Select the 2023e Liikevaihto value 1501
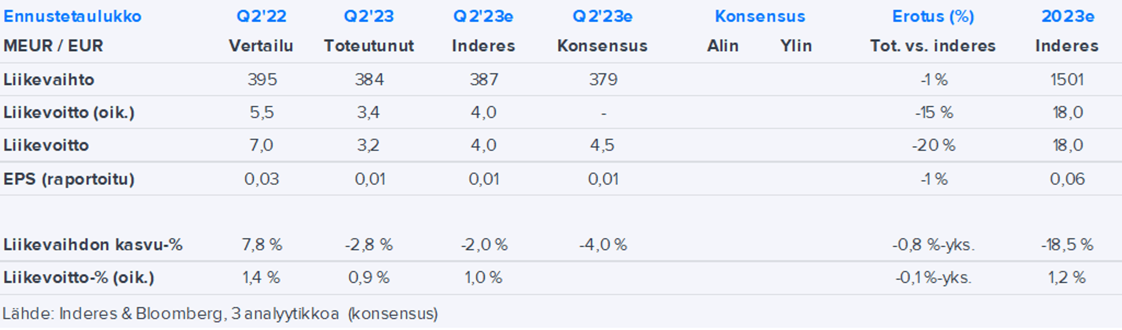The height and width of the screenshot is (330, 1122). tap(1067, 80)
